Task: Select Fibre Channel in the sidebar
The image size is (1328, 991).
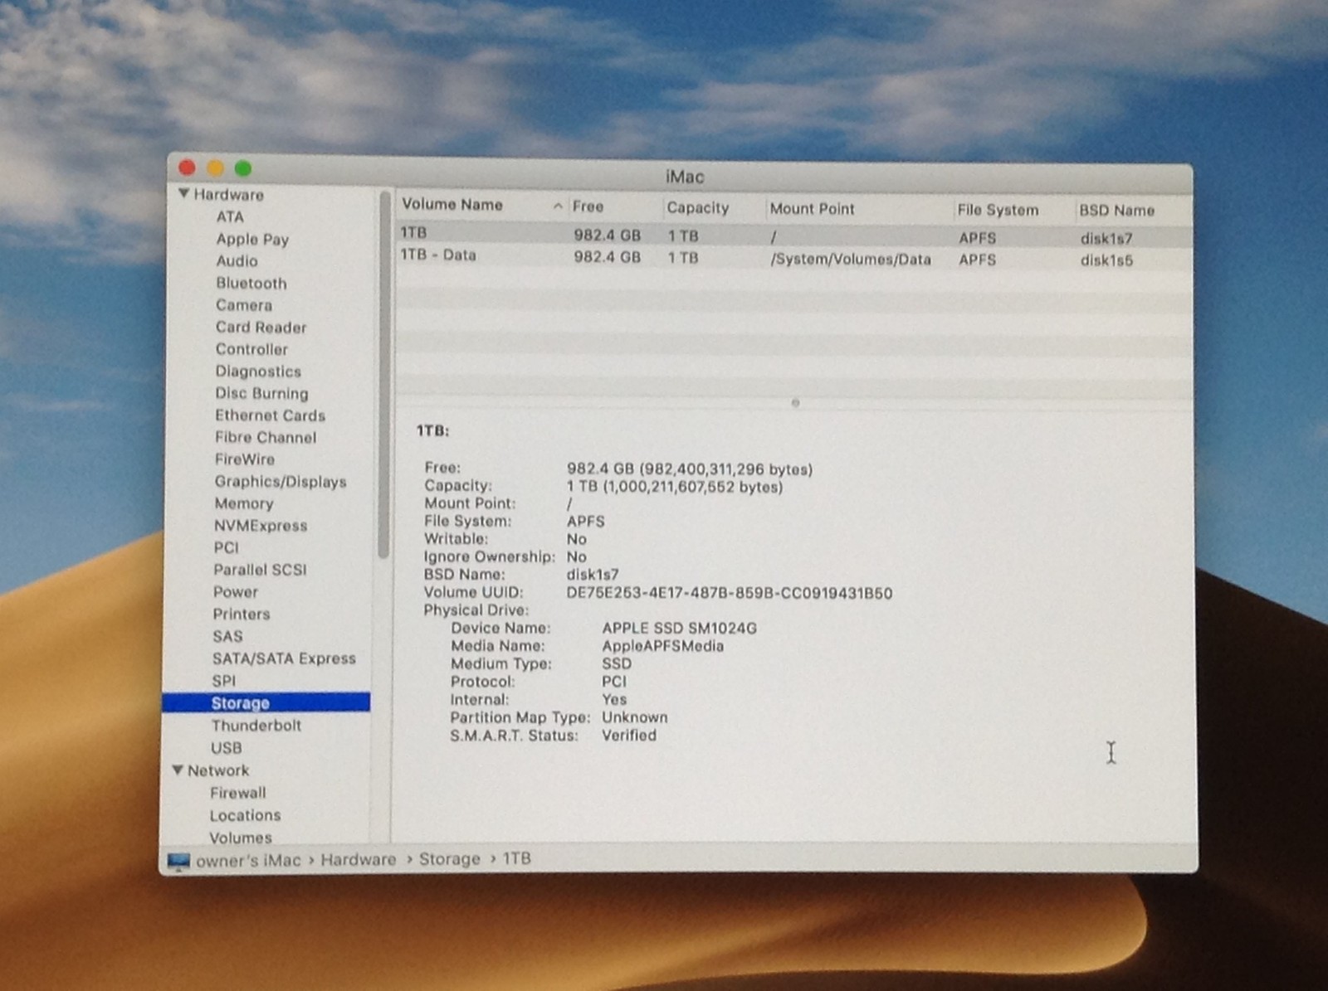Action: coord(266,437)
